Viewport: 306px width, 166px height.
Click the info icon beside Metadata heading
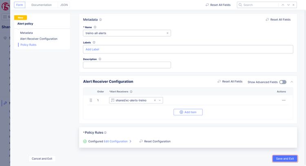pyautogui.click(x=100, y=20)
